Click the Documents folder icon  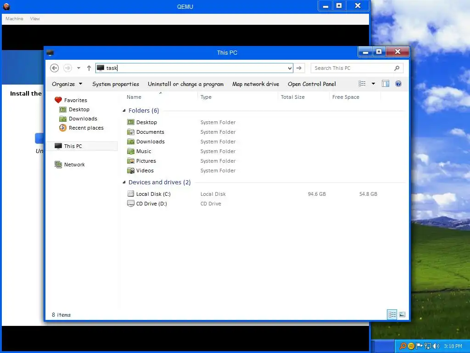131,132
